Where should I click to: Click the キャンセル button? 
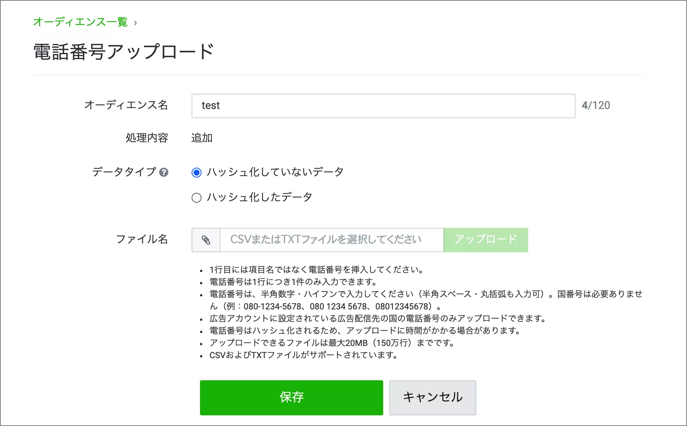click(432, 397)
